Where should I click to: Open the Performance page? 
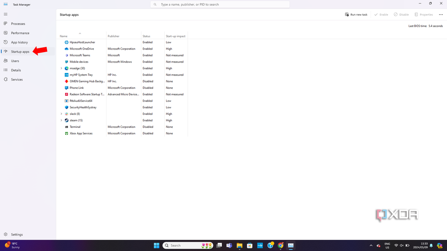(x=20, y=33)
